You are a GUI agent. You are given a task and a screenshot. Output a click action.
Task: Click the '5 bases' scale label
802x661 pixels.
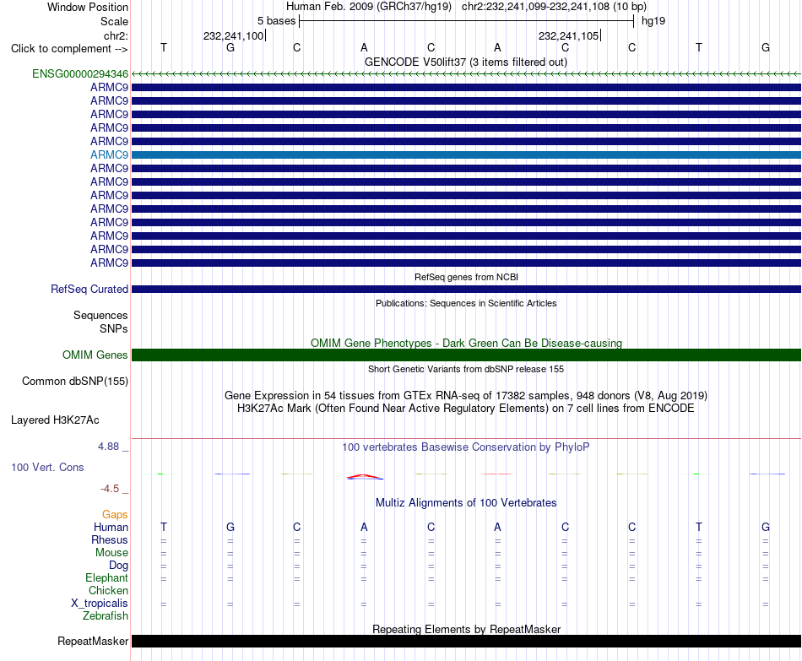click(276, 21)
